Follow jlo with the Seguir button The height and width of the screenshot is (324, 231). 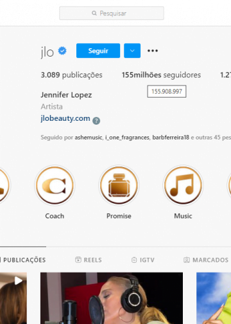pos(98,51)
